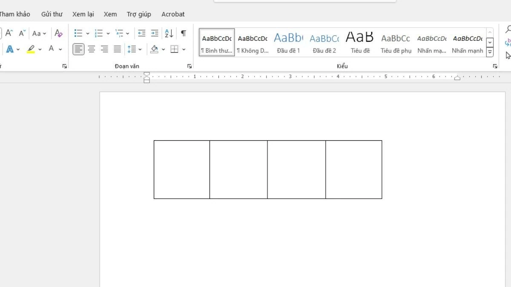Toggle left text alignment button
Screen dimensions: 511x287
coord(78,49)
